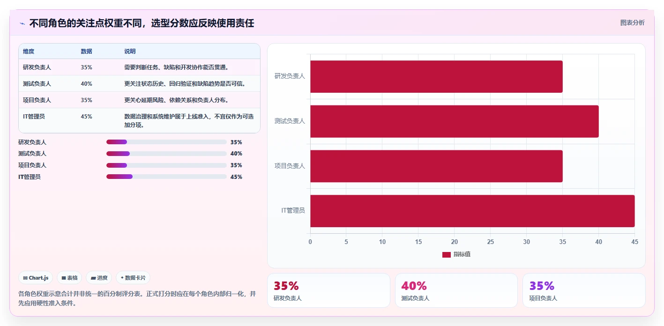This screenshot has height=326, width=664.
Task: Click the 40% progress label for 测试负责人
Action: pos(236,154)
